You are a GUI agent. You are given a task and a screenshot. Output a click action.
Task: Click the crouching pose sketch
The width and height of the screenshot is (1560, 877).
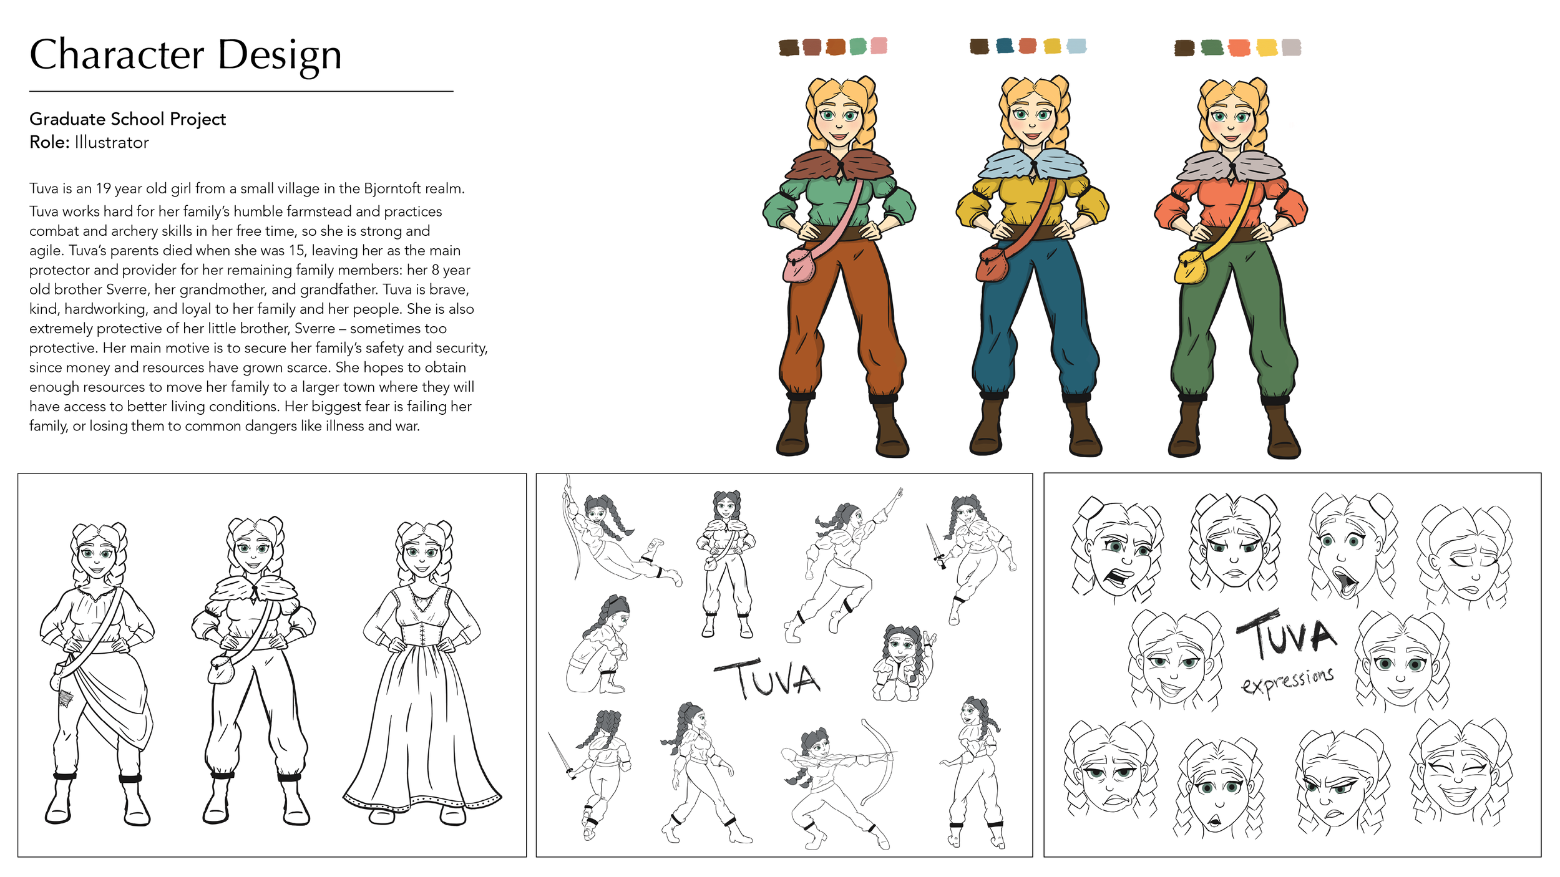tap(598, 644)
